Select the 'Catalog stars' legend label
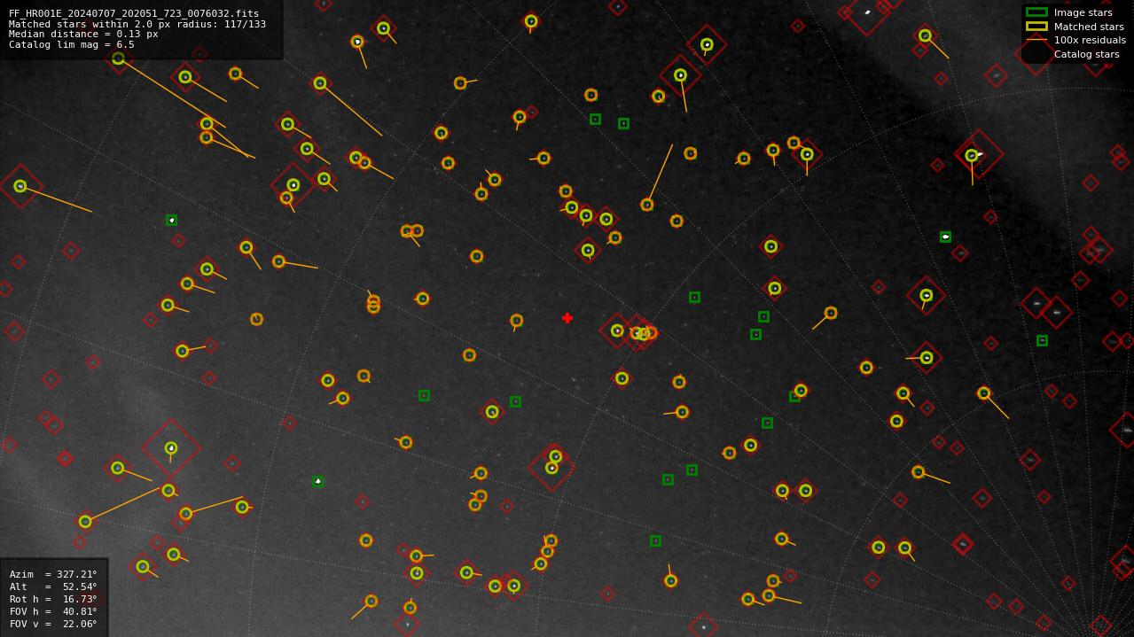This screenshot has width=1134, height=637. [1086, 54]
